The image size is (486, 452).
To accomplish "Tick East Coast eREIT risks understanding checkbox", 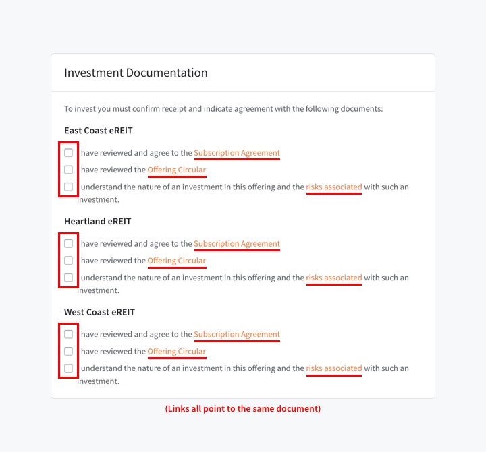I will [69, 187].
